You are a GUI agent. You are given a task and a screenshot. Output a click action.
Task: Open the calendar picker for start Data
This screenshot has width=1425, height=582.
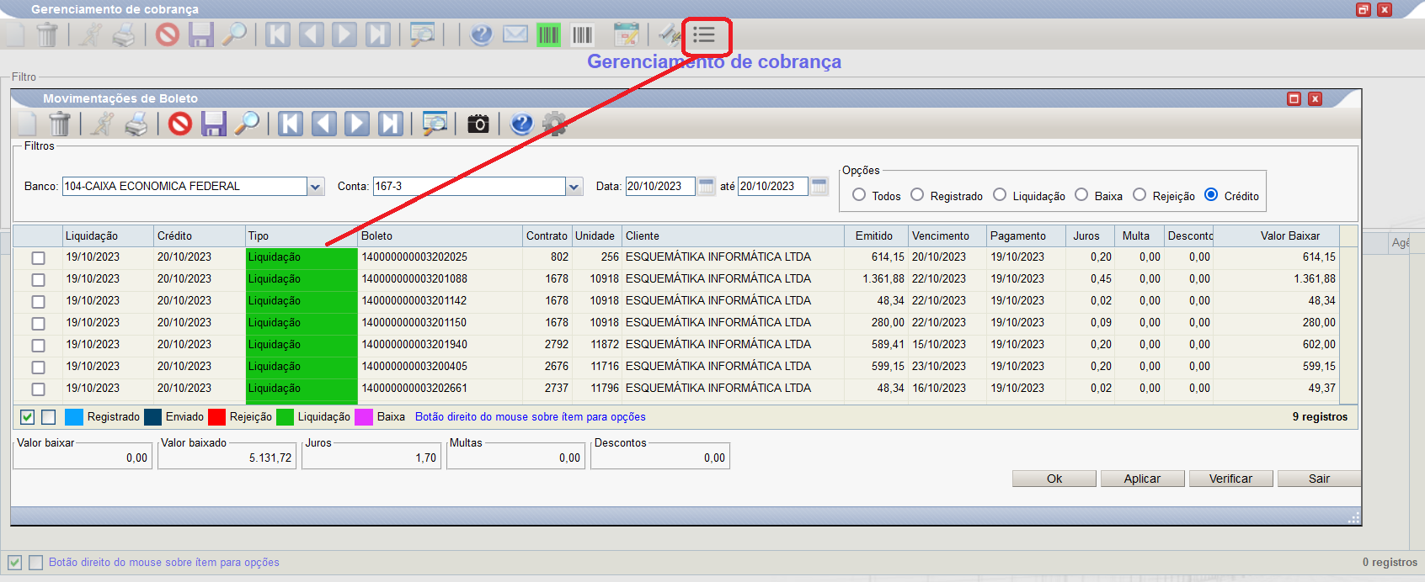pyautogui.click(x=706, y=186)
